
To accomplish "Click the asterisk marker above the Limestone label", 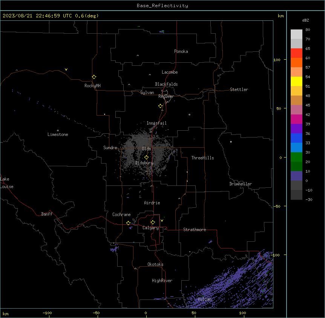I will (x=58, y=131).
